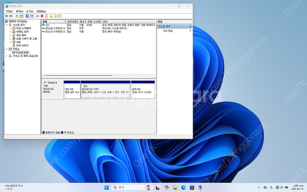Select 컴퓨터 관리(로컬) root node
This screenshot has width=307, height=192.
(x=18, y=22)
